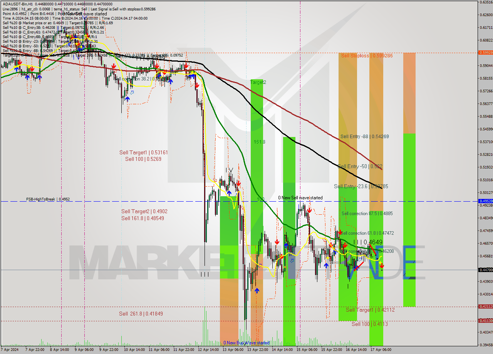This screenshot has height=354, width=493.
Task: Click the '7 Apr 2024' time axis label
Action: tap(9, 350)
